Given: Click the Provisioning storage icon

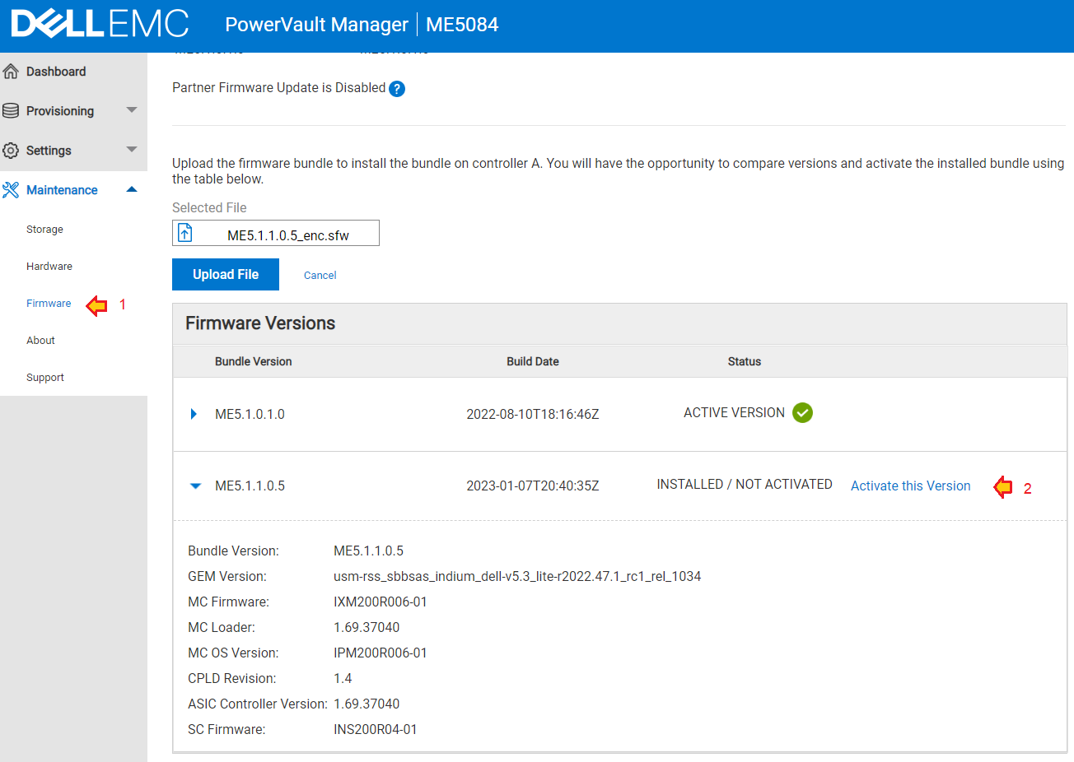Looking at the screenshot, I should 12,110.
